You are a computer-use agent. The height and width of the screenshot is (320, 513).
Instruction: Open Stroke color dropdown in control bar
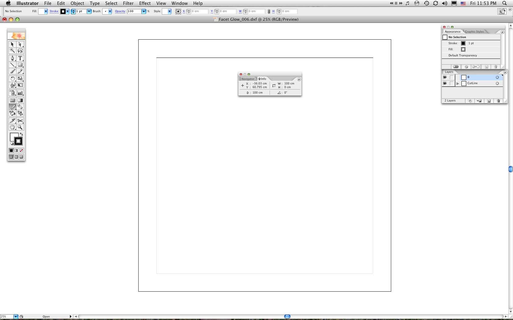click(x=67, y=11)
